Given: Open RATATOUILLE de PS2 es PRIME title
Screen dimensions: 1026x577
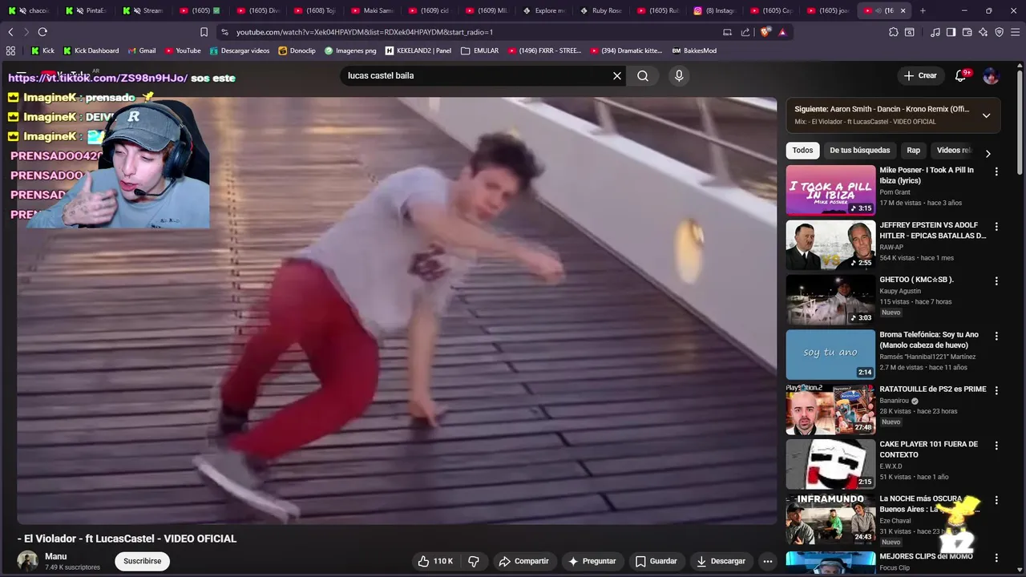Looking at the screenshot, I should coord(933,389).
